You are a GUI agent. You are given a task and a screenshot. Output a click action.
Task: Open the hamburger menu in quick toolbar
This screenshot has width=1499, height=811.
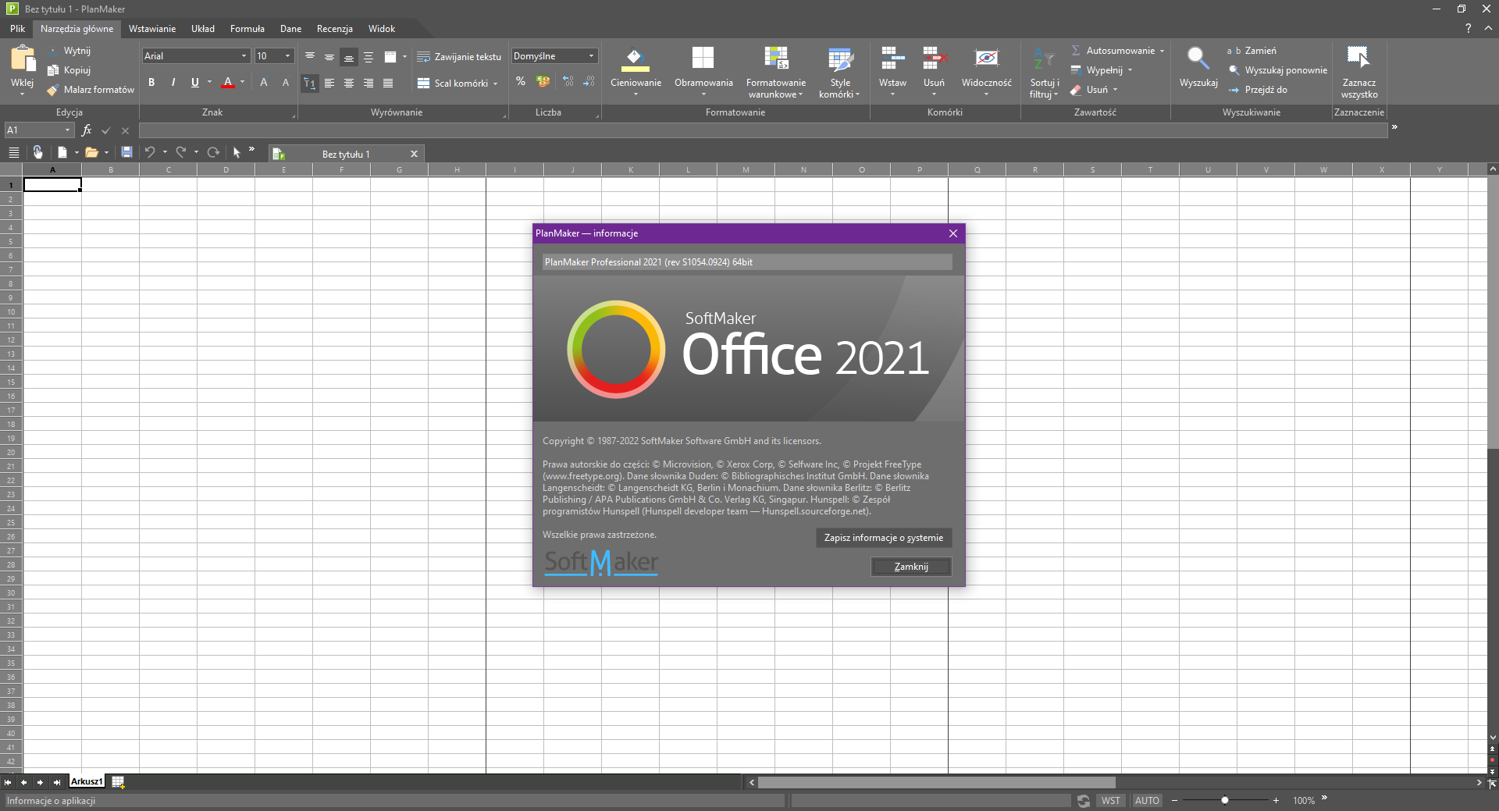coord(14,153)
